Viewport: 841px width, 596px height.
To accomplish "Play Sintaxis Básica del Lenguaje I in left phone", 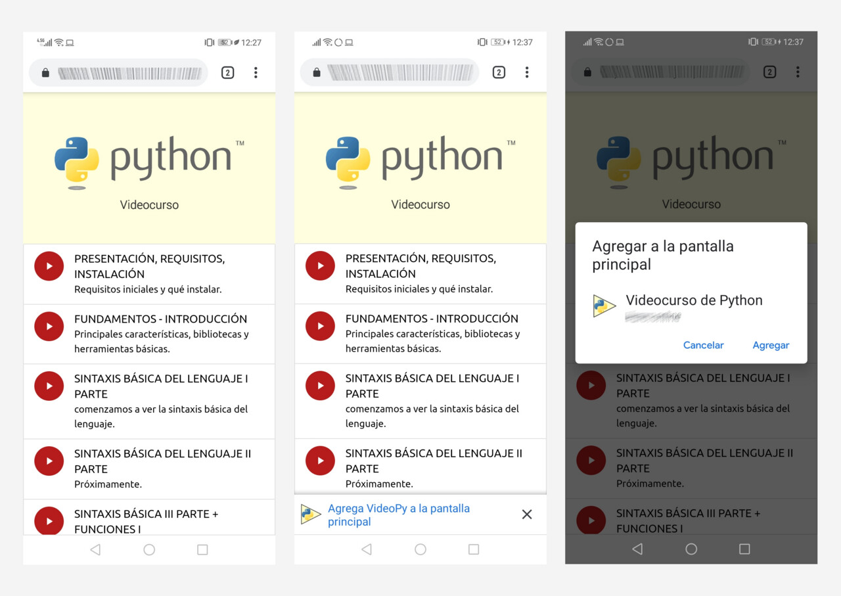I will coord(49,386).
